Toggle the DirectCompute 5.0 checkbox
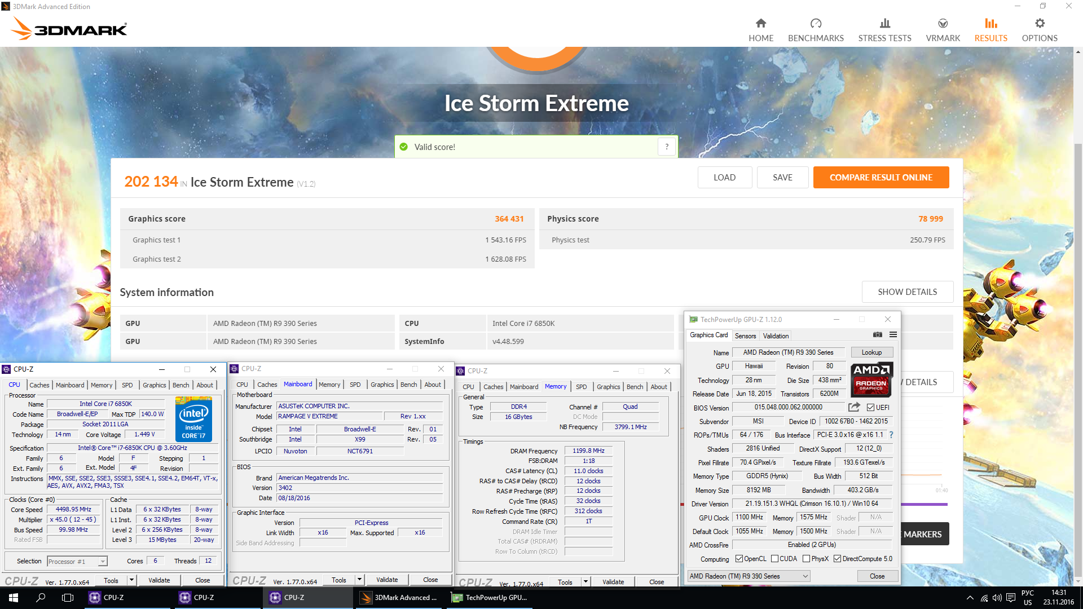This screenshot has height=609, width=1083. (837, 559)
